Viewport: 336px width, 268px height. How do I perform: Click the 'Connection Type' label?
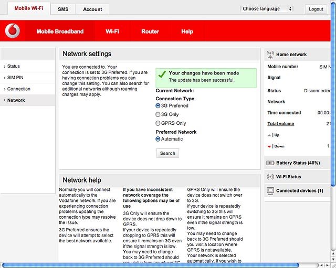pyautogui.click(x=175, y=99)
